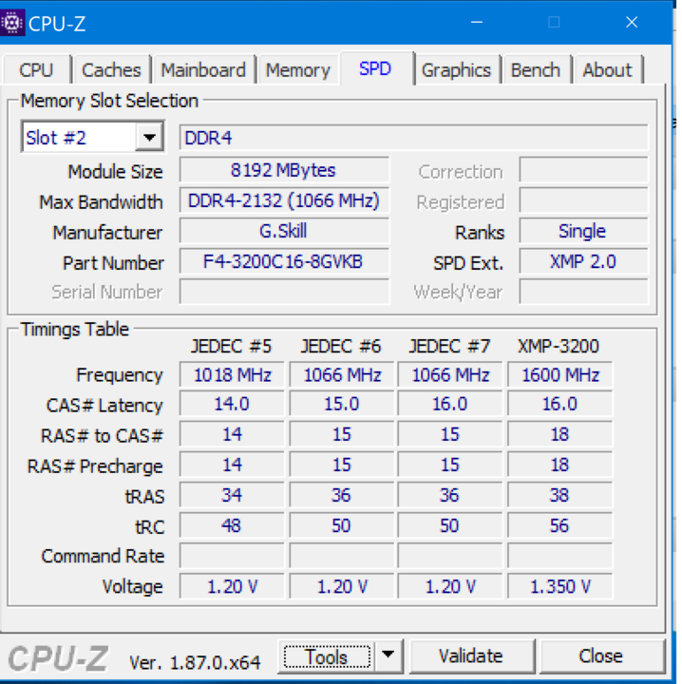Select the SPD tab
Image resolution: width=682 pixels, height=684 pixels.
pos(376,68)
